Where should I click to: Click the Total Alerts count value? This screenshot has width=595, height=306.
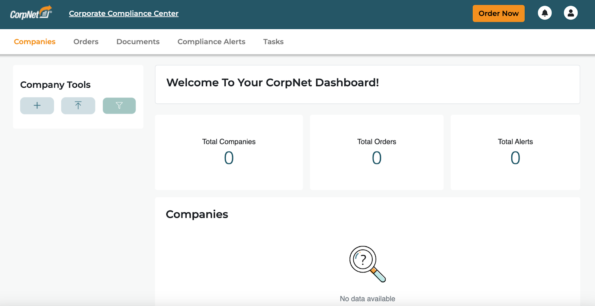click(515, 158)
